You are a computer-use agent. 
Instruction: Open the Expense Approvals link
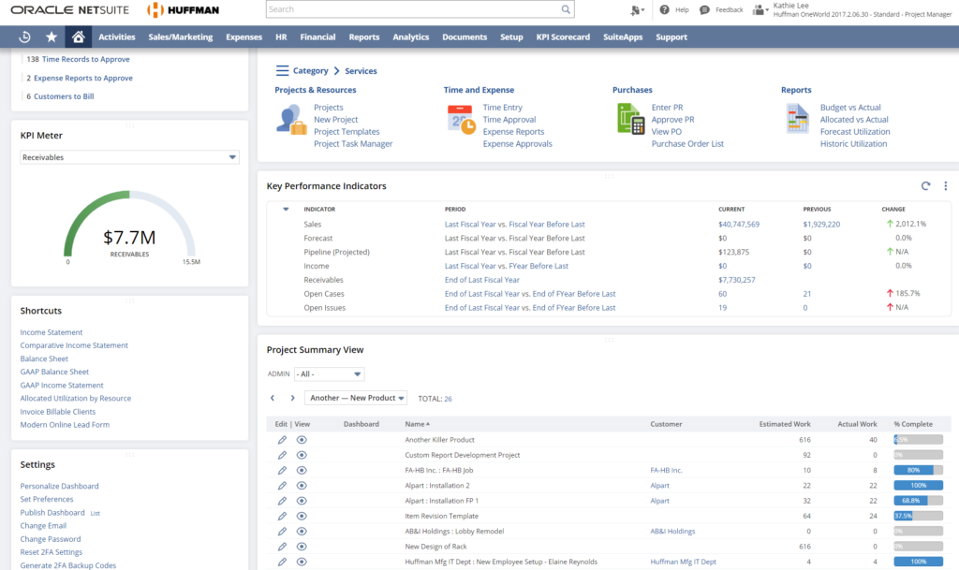pyautogui.click(x=517, y=144)
